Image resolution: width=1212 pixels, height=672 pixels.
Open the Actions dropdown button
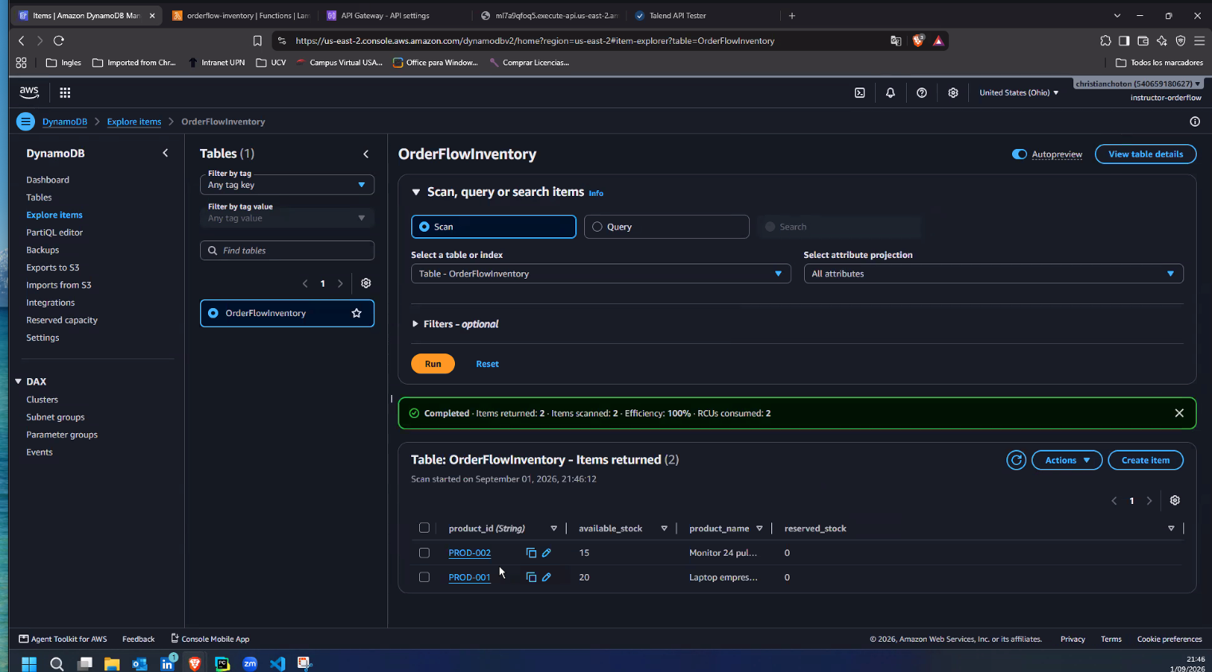coord(1067,460)
